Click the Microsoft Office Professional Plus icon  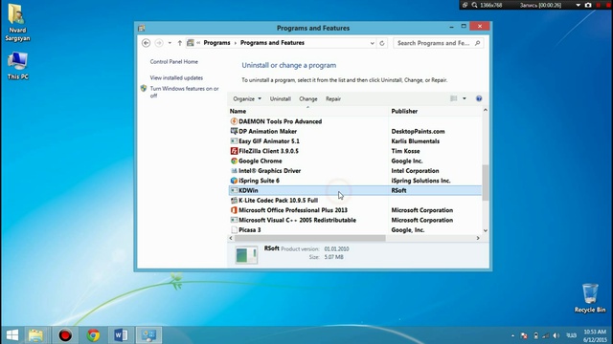[234, 210]
